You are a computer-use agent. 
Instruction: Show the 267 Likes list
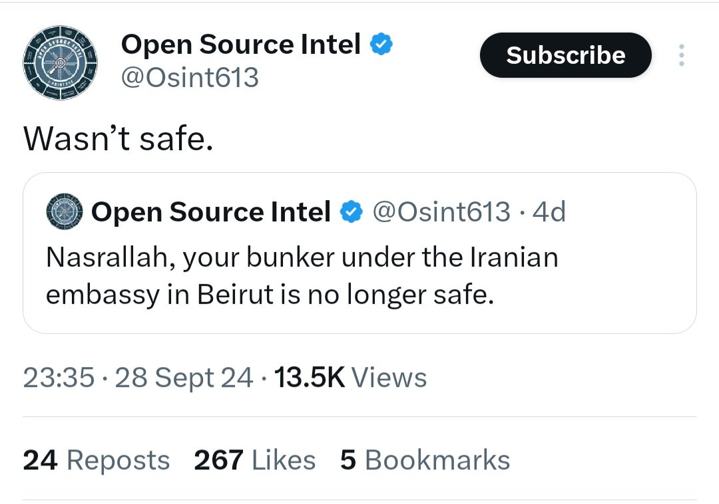[254, 460]
